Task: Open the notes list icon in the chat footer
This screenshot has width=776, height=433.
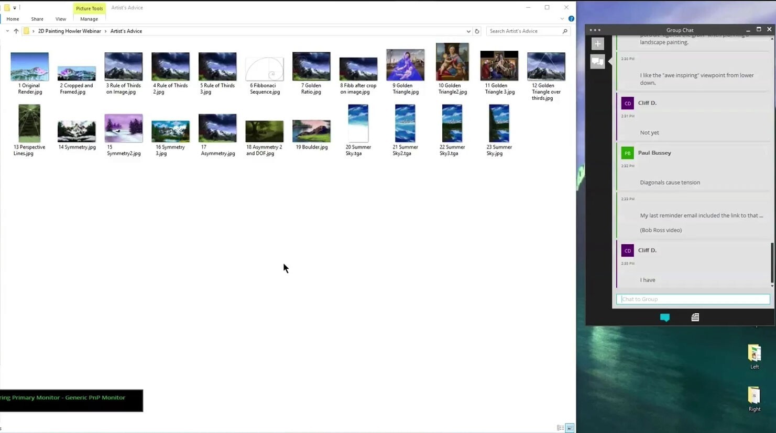Action: [x=695, y=317]
